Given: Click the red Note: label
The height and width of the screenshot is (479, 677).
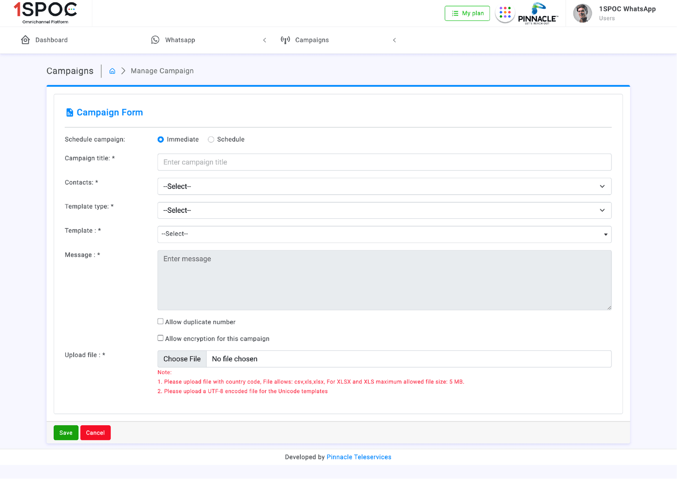Looking at the screenshot, I should [165, 372].
